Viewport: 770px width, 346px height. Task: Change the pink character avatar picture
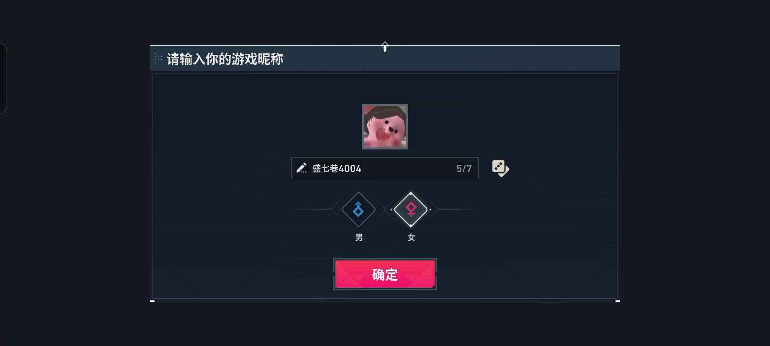pyautogui.click(x=385, y=127)
